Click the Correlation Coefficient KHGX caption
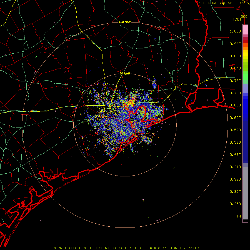 pos(126,248)
